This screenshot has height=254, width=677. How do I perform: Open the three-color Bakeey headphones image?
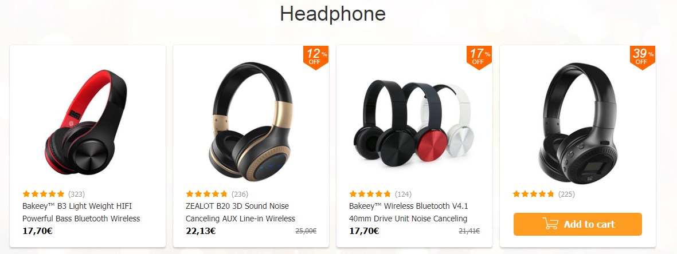[414, 124]
